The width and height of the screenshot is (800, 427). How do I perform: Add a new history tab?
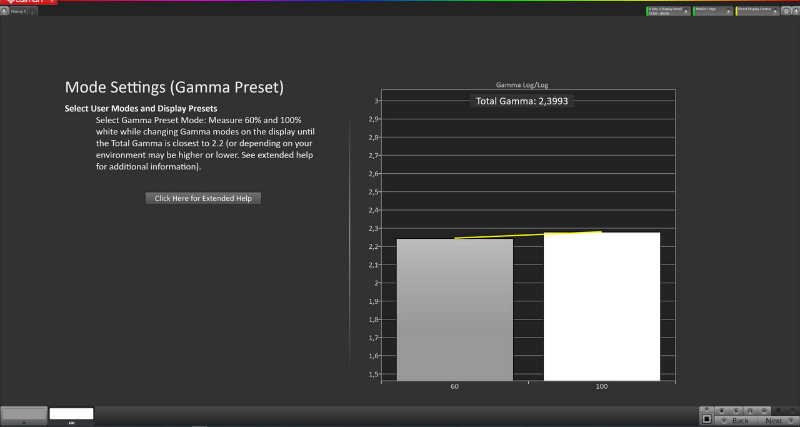[32, 11]
